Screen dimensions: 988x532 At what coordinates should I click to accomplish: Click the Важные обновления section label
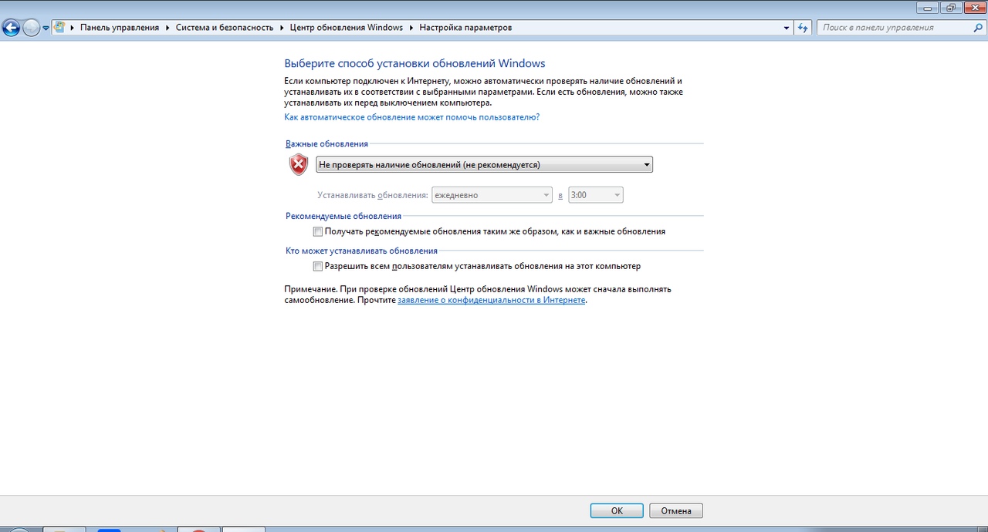click(x=327, y=143)
